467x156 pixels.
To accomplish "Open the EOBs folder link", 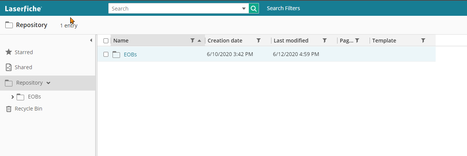I will coord(130,55).
